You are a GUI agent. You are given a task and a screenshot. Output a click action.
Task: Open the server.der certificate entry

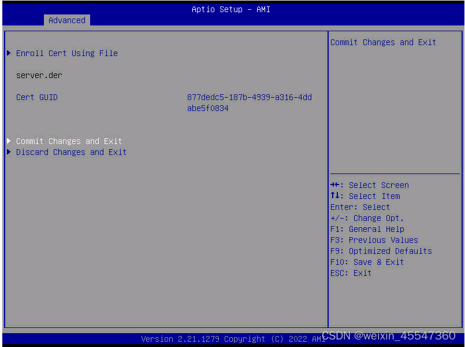[x=38, y=75]
